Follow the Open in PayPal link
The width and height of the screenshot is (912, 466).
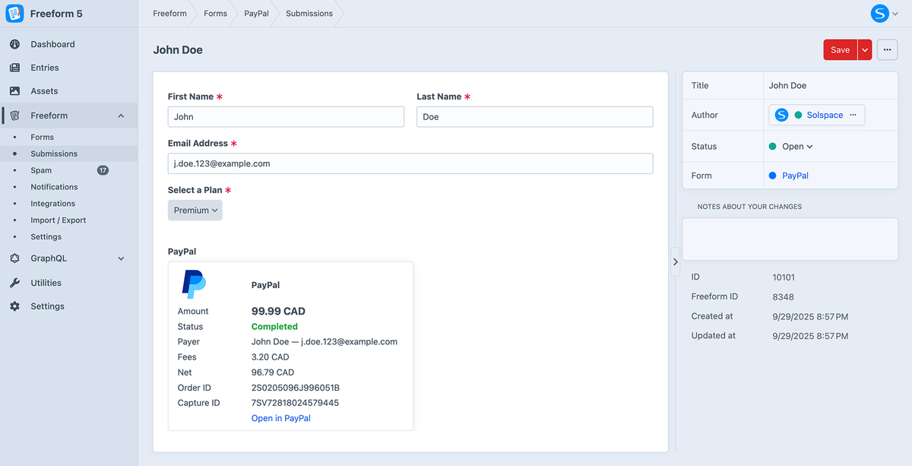280,418
